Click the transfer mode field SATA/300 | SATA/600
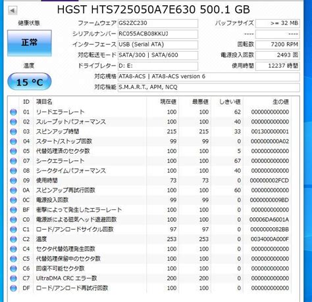The width and height of the screenshot is (312, 302). coord(158,55)
